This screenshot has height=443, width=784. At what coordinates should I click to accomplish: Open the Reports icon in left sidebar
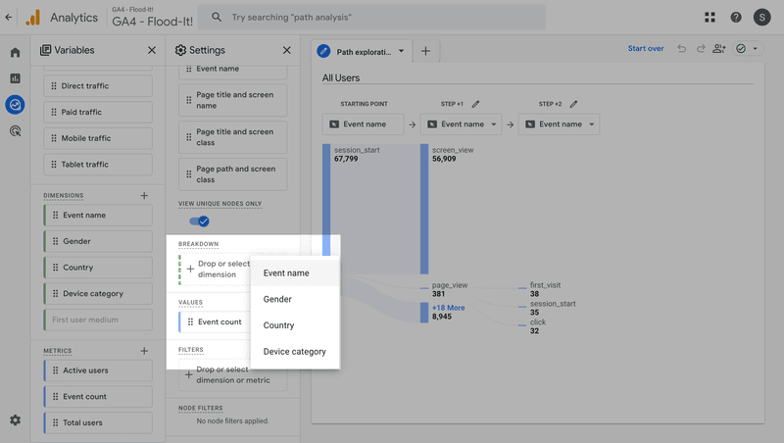tap(15, 78)
